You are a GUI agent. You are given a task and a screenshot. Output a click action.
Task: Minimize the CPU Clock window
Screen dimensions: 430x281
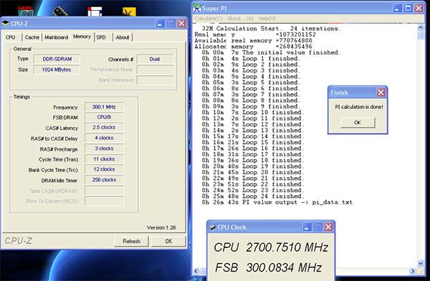pyautogui.click(x=307, y=227)
